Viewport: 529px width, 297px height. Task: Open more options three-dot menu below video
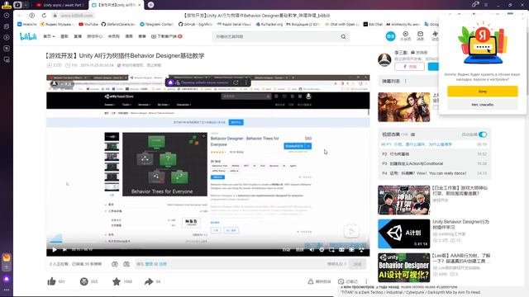(x=366, y=281)
